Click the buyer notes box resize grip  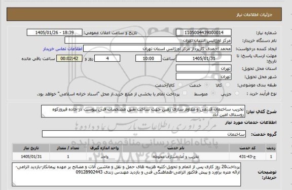14,184
